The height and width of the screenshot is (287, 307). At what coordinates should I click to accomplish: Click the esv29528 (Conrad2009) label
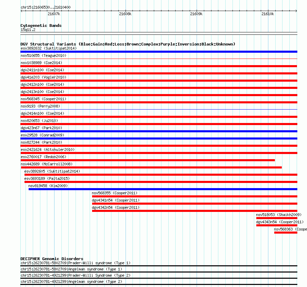point(42,135)
